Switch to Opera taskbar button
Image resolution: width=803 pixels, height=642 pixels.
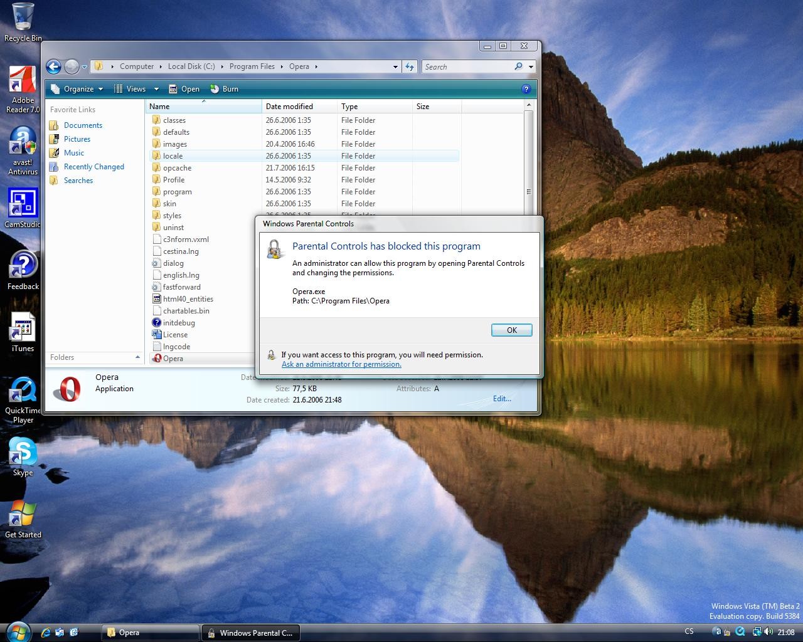pyautogui.click(x=151, y=633)
